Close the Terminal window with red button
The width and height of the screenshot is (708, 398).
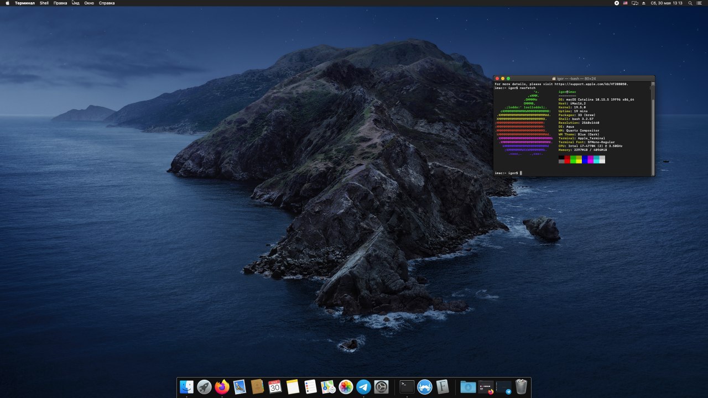497,78
